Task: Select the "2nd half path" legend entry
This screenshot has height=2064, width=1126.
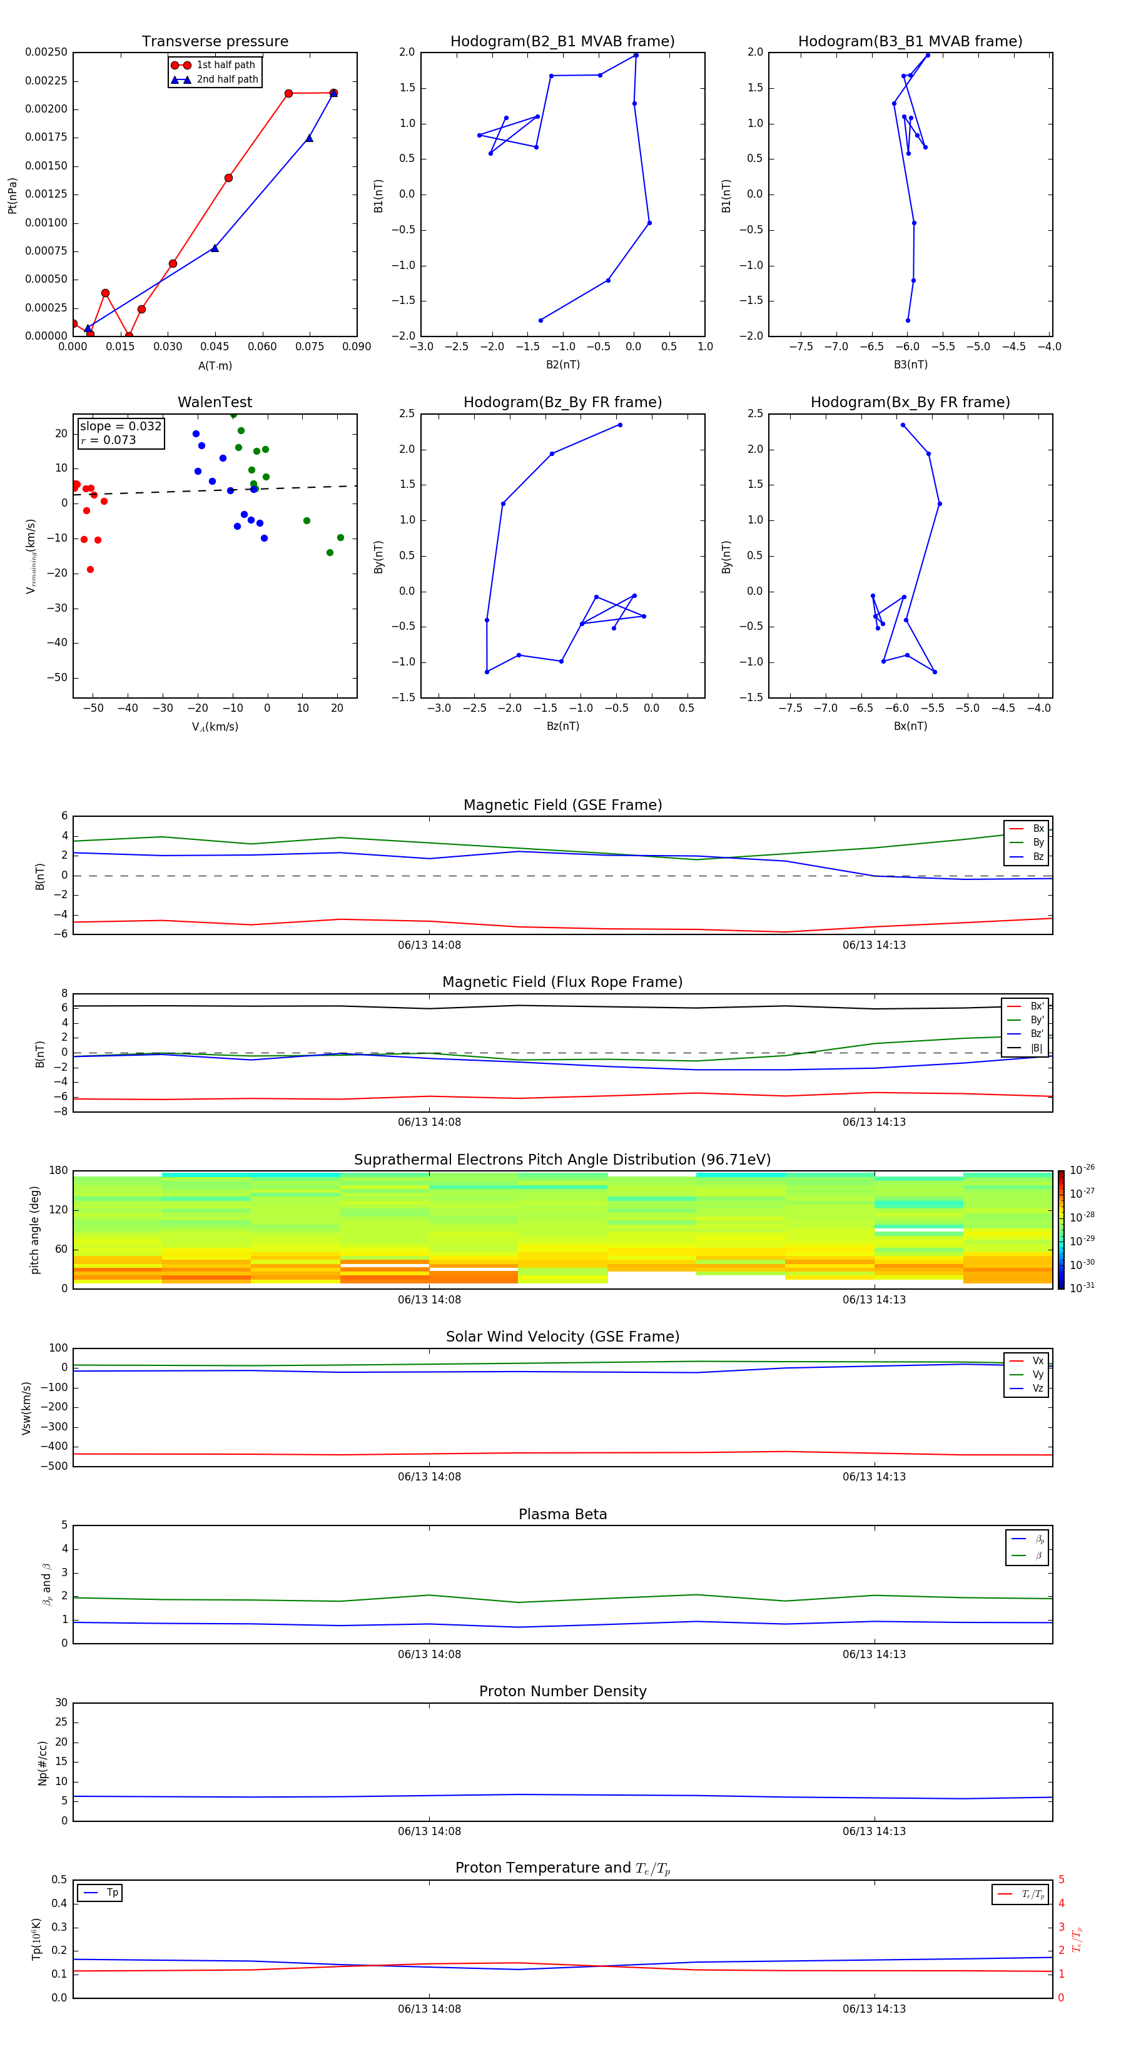Action: [214, 79]
